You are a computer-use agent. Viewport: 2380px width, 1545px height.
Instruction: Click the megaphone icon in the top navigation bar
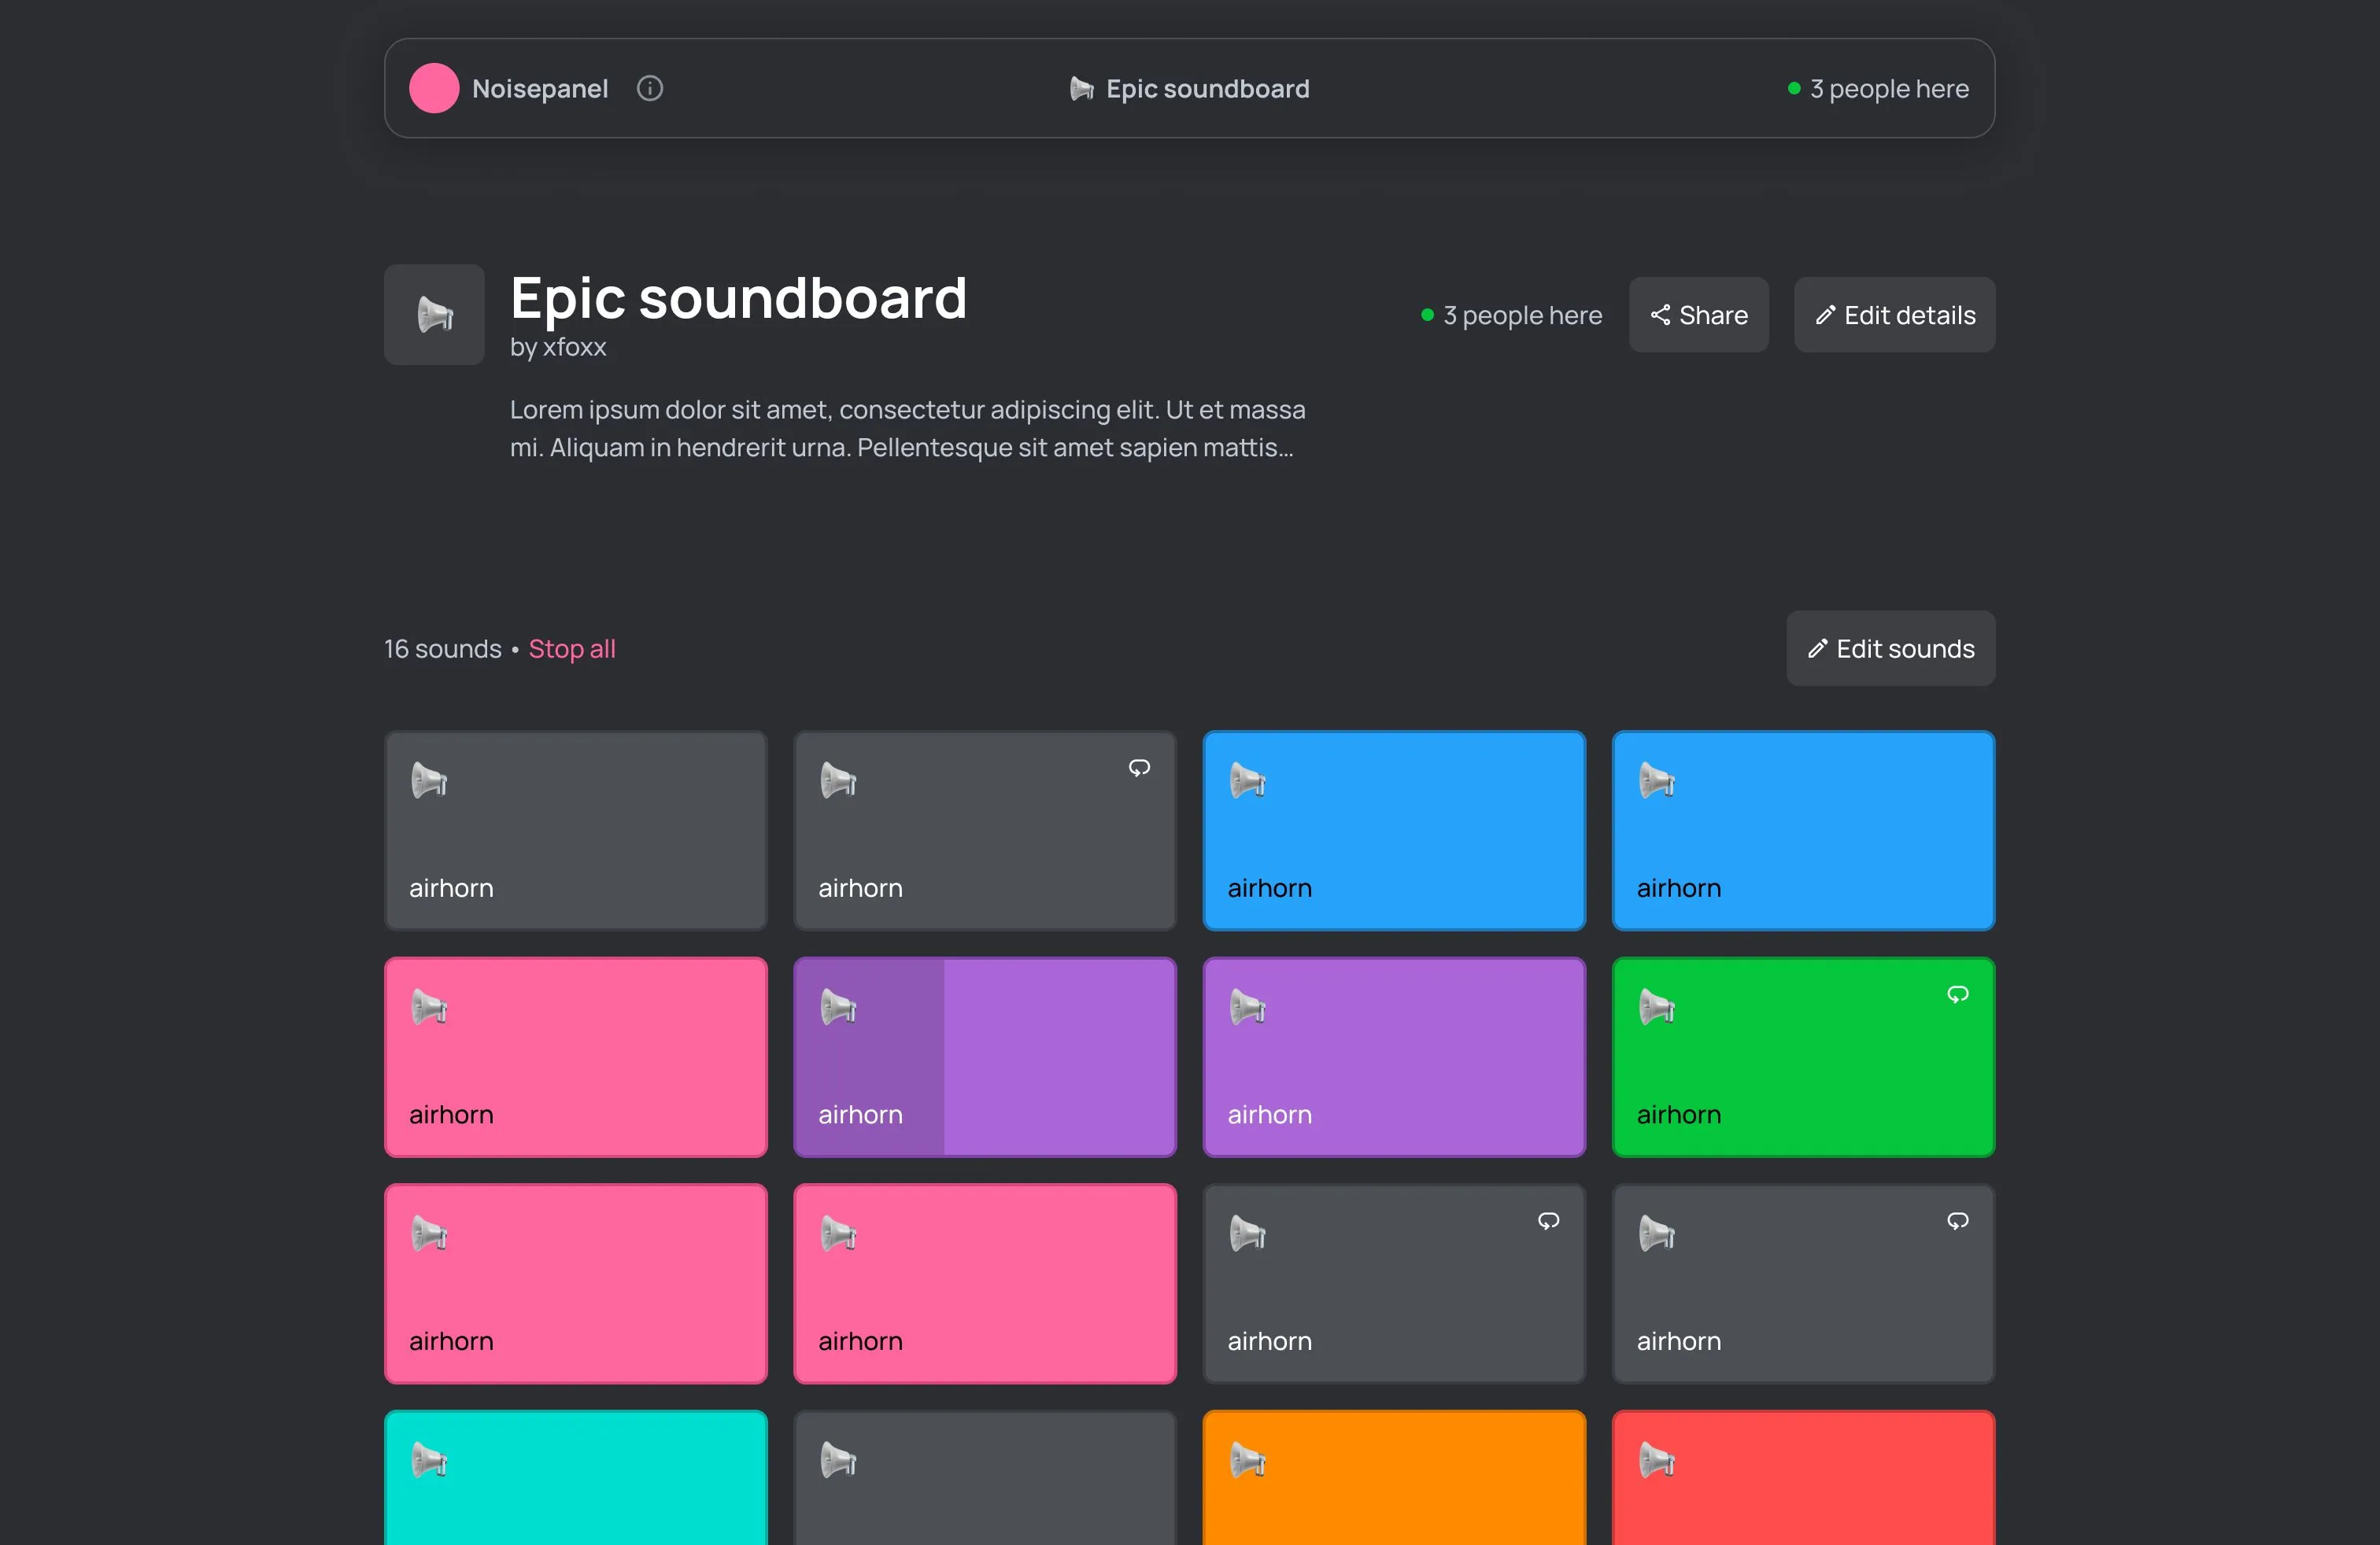click(x=1081, y=89)
